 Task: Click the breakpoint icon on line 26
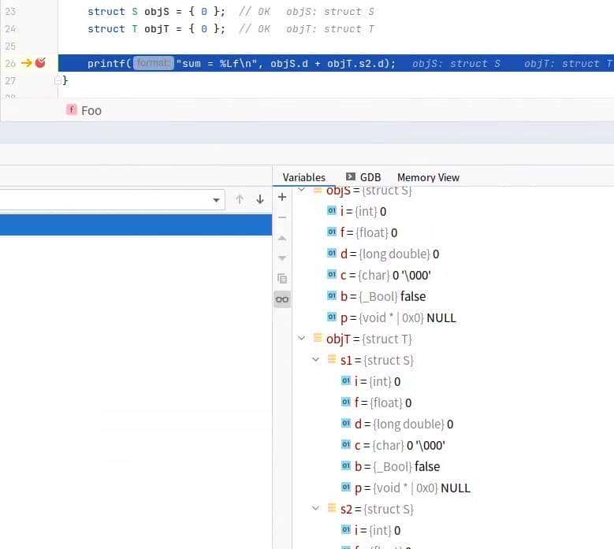coord(40,63)
